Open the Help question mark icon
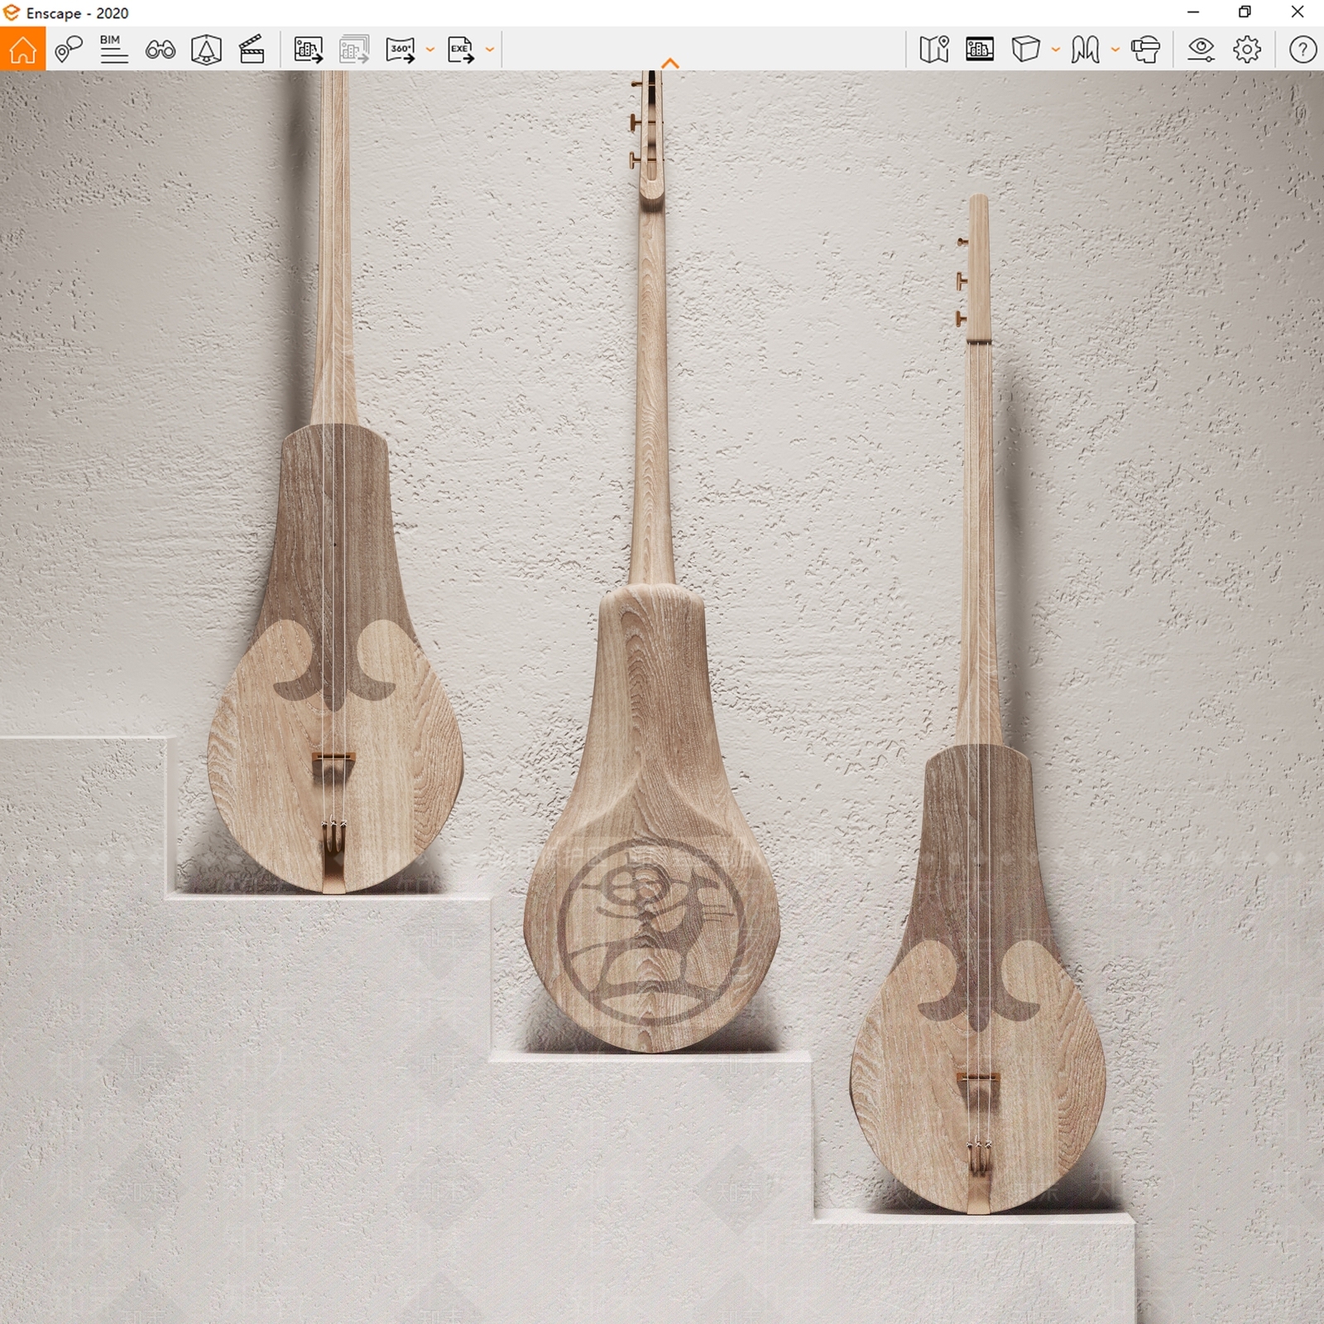 click(x=1302, y=50)
